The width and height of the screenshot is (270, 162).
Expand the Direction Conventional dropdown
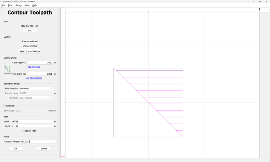coord(36,98)
